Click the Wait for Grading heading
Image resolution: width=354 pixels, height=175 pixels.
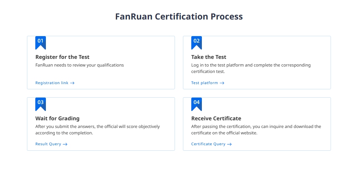click(x=57, y=118)
